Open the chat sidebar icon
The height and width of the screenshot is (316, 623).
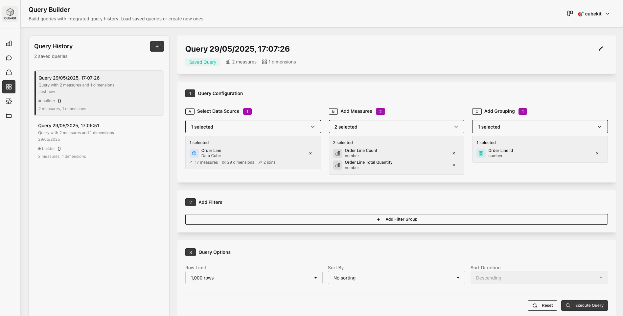click(x=9, y=58)
